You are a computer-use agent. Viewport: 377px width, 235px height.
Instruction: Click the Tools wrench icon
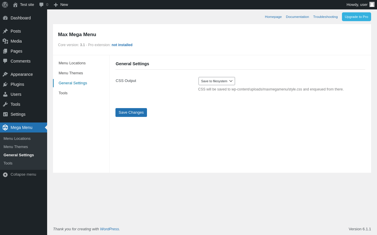tap(5, 104)
